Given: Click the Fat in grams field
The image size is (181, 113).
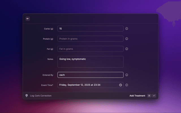Looking at the screenshot, I should 90,49.
